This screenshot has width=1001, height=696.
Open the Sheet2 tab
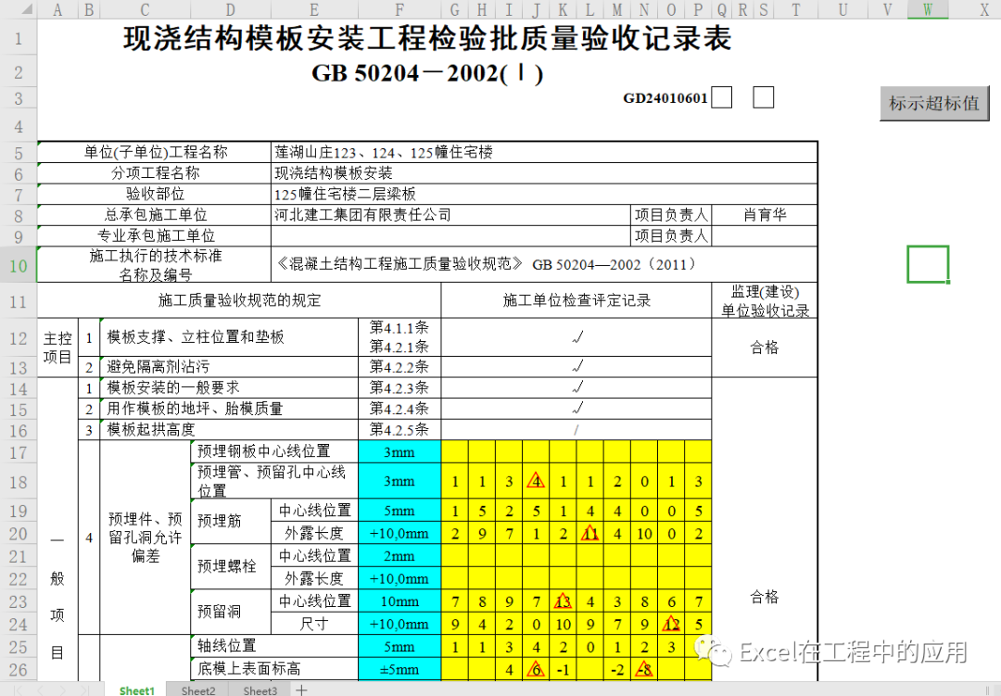click(198, 690)
